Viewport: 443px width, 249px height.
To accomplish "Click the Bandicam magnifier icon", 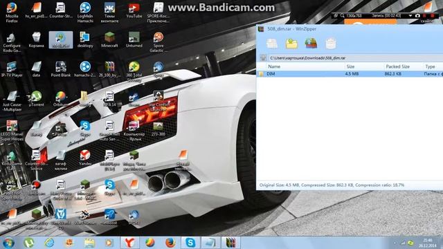I will point(342,16).
